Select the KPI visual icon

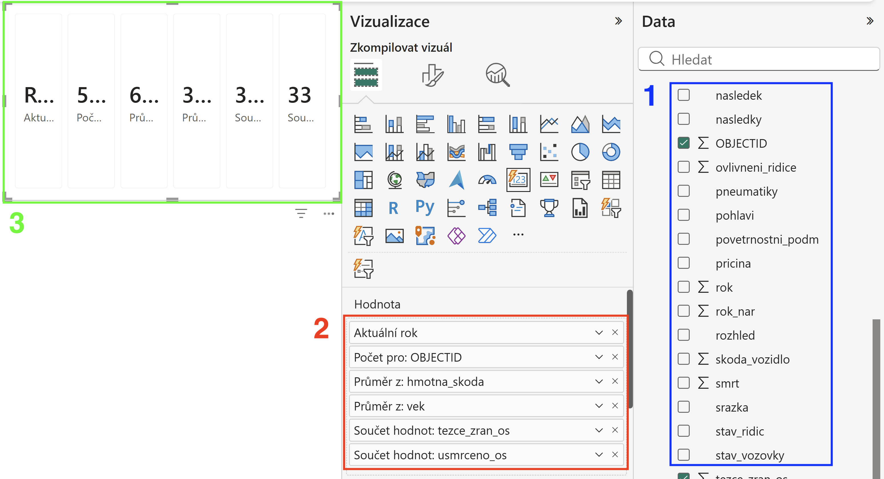(549, 180)
